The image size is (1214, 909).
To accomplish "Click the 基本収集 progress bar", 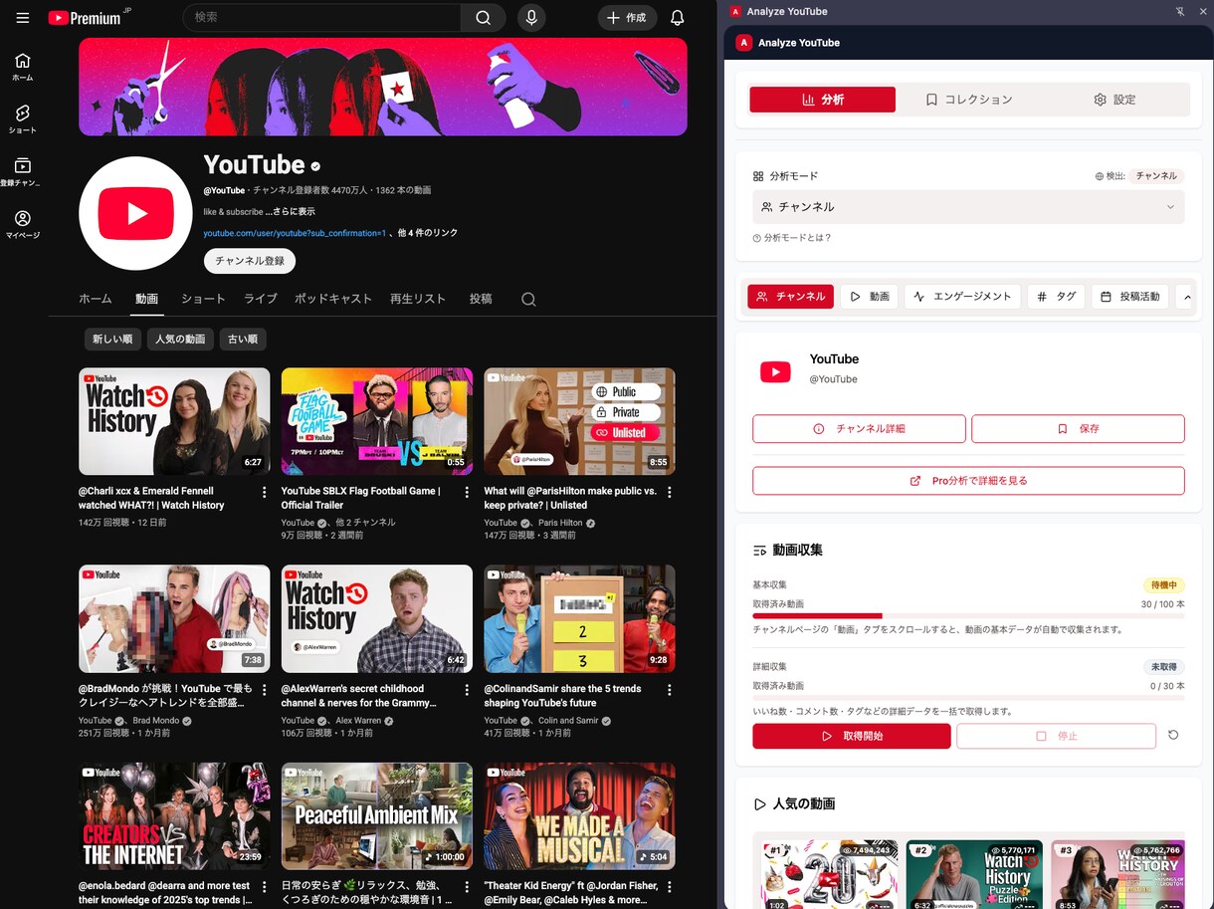I will [x=968, y=616].
